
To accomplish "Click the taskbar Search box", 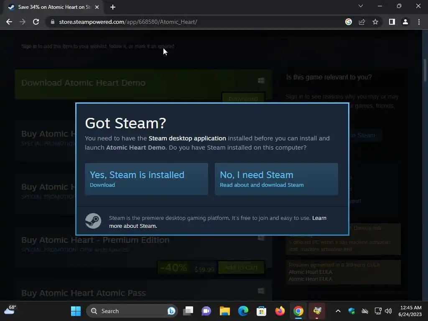I will point(132,311).
